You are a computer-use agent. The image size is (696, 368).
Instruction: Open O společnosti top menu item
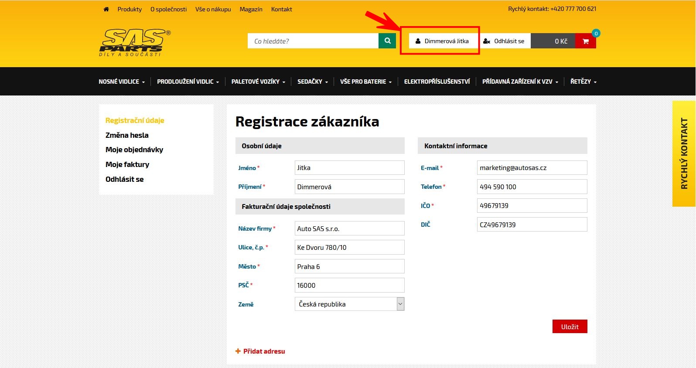(168, 9)
